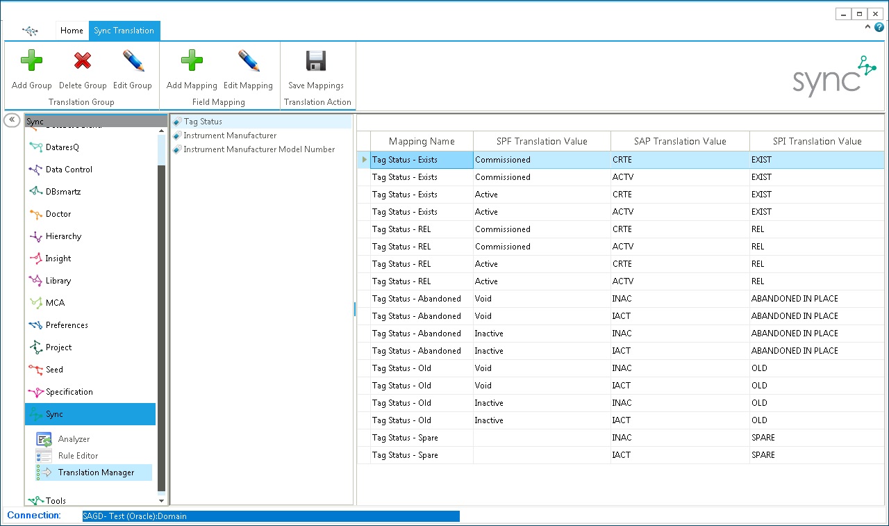Open the DBsmartz module
889x526 pixels.
click(90, 192)
